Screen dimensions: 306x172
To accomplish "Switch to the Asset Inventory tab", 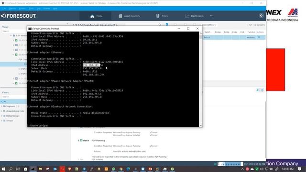I will click(129, 16).
